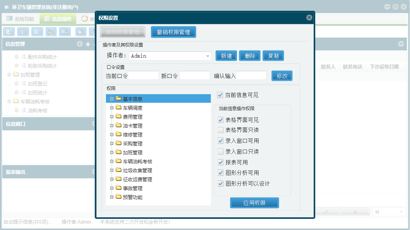410x230 pixels.
Task: Click the folder icon of 油卡管理
Action: (x=119, y=125)
